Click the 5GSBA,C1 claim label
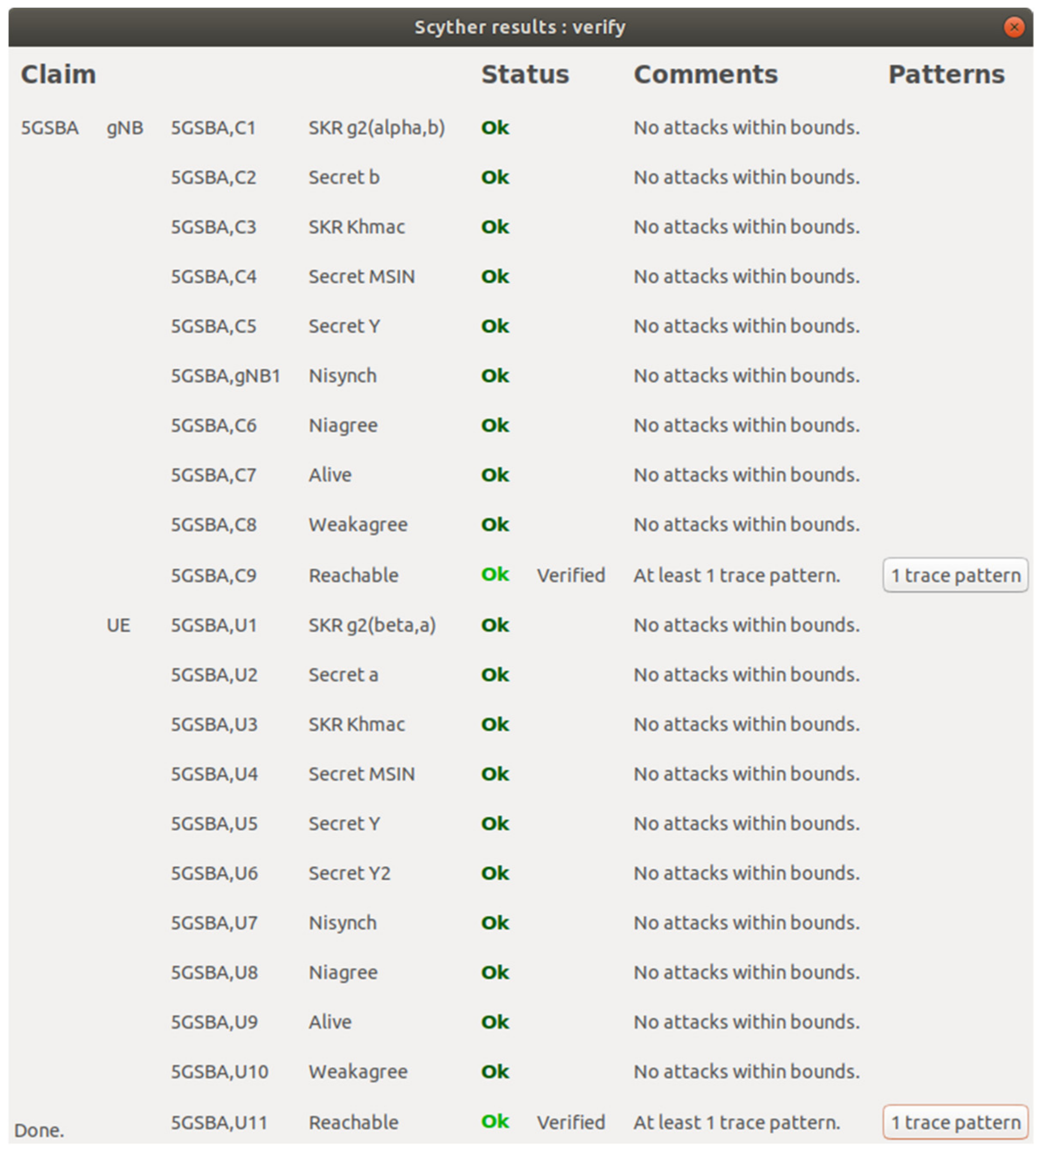Viewport: 1043px width, 1153px height. (213, 127)
